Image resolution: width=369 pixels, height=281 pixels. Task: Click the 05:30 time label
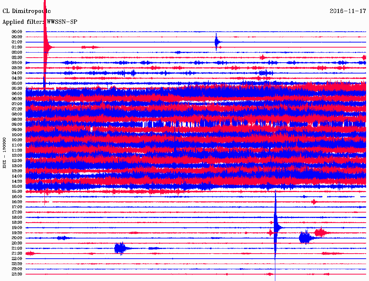tap(17, 89)
